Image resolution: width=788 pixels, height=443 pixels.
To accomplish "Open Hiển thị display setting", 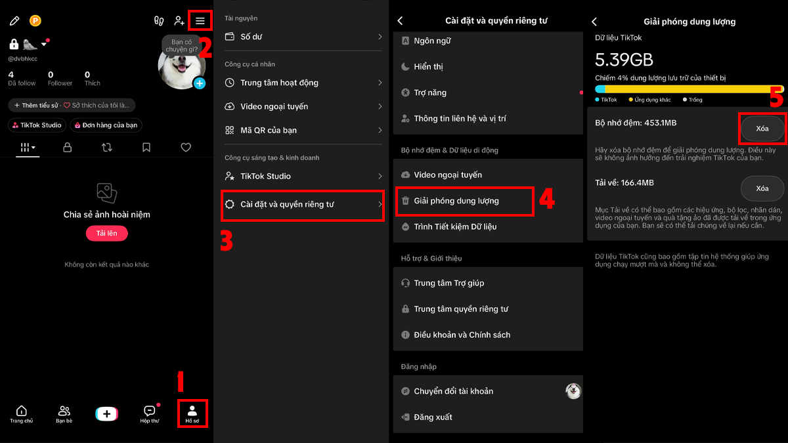I will point(488,66).
